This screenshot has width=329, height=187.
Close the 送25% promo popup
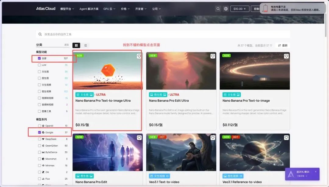(x=316, y=172)
